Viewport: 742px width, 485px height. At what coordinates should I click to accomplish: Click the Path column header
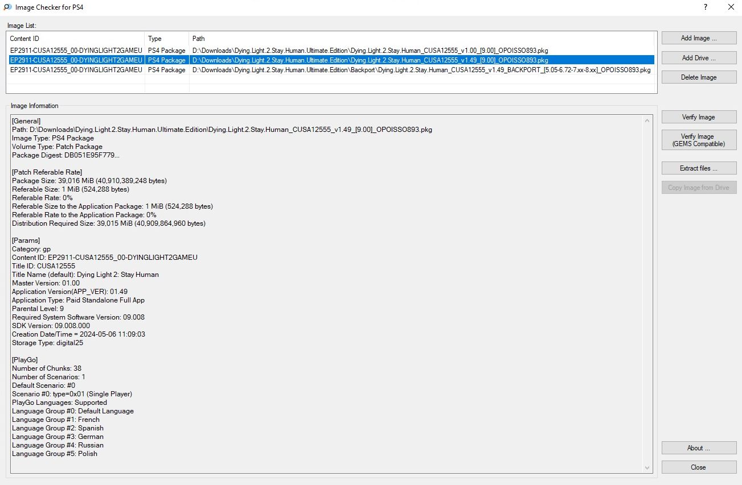tap(421, 39)
